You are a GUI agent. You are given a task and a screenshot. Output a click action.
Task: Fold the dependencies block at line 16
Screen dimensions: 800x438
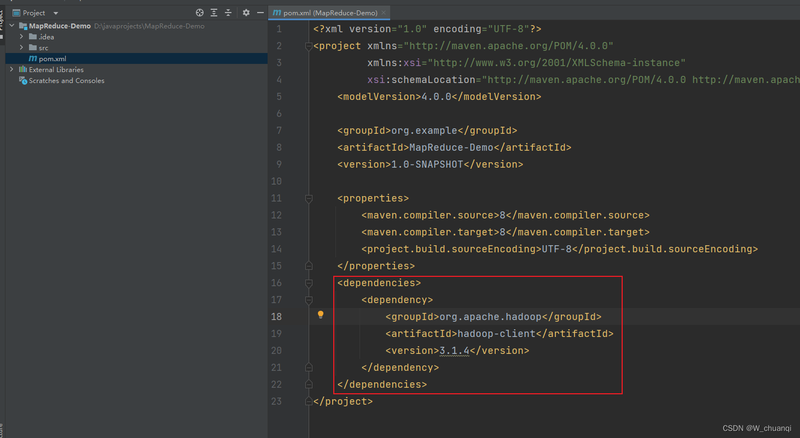(309, 283)
